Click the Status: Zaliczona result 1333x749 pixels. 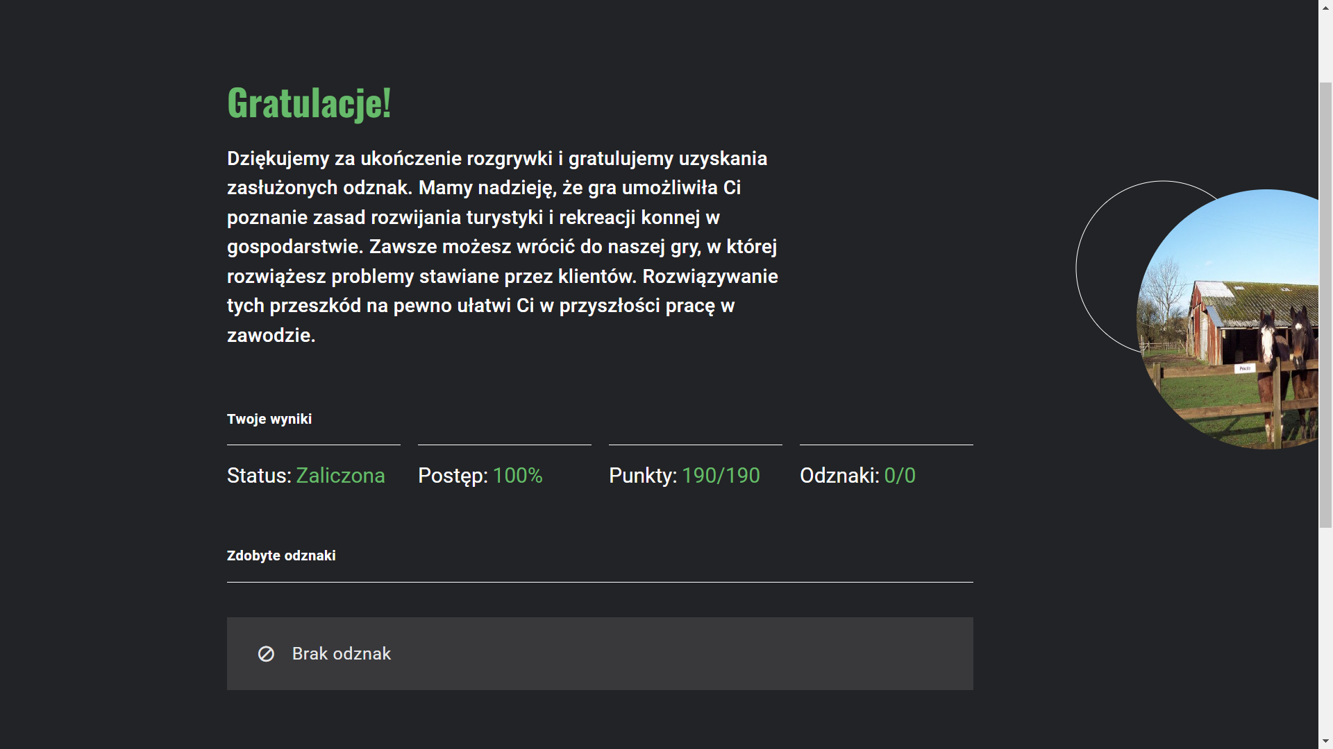[x=305, y=476]
